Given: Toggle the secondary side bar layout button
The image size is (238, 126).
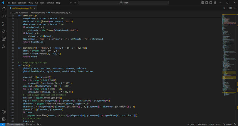Looking at the screenshot, I should [x=211, y=3].
